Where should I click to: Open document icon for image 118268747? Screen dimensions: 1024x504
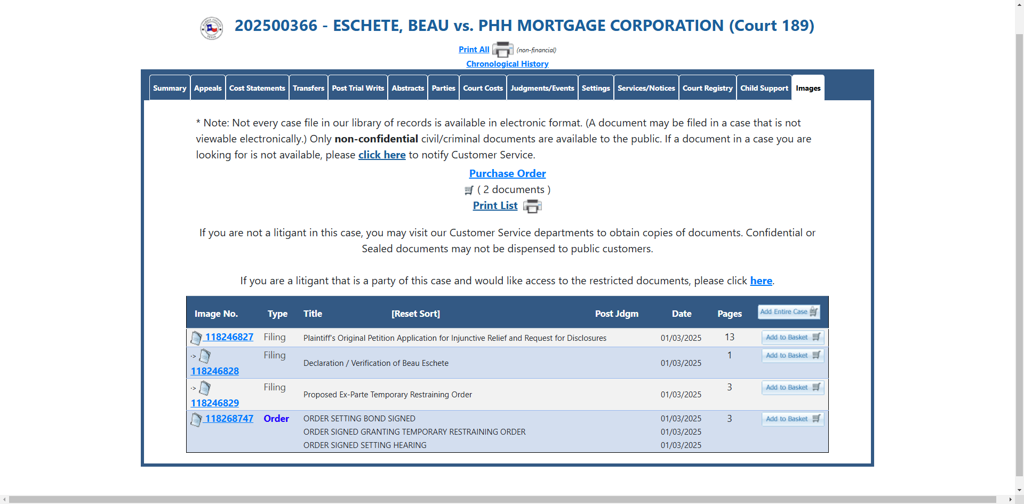(196, 419)
